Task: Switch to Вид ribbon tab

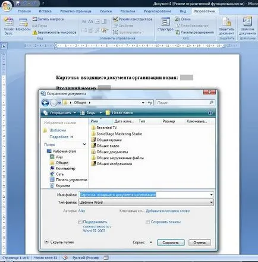Action: [183, 11]
